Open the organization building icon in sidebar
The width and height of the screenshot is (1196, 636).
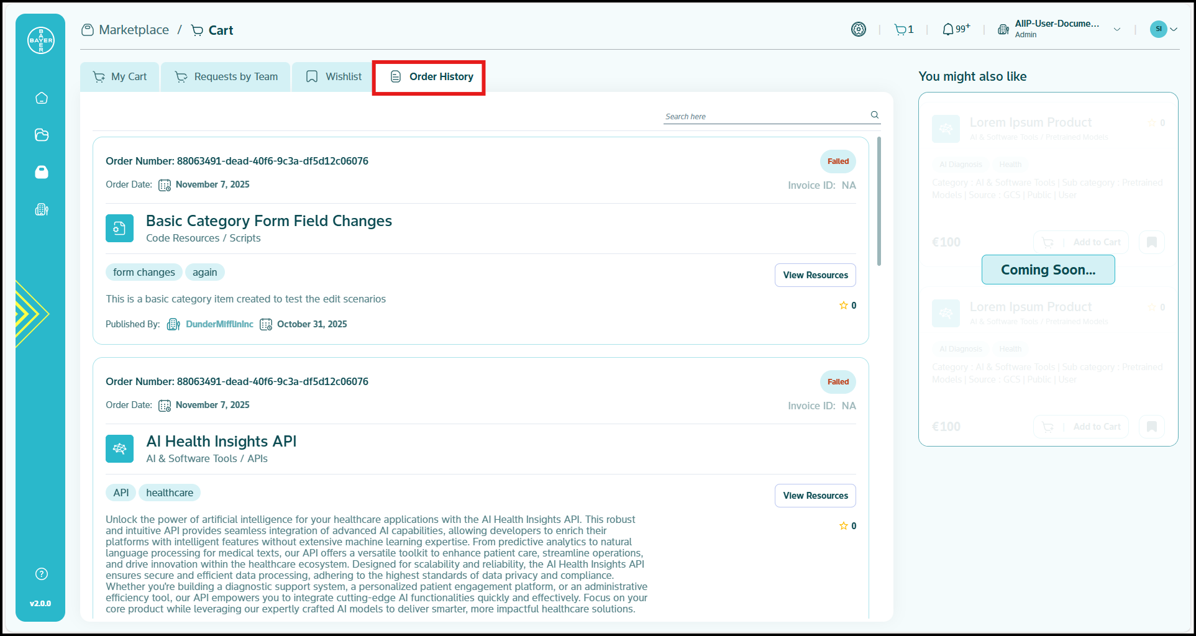42,209
